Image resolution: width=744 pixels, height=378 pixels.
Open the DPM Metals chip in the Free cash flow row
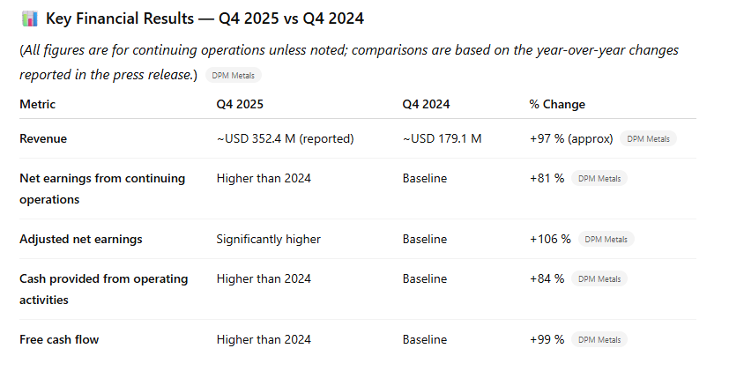pos(599,339)
